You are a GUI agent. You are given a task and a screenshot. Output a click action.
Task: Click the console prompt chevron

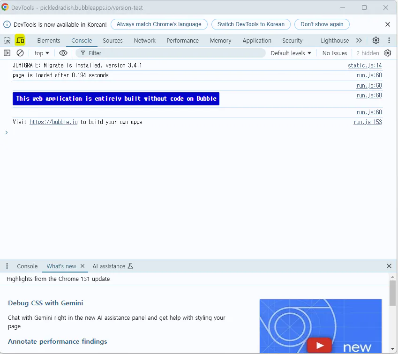tap(7, 133)
